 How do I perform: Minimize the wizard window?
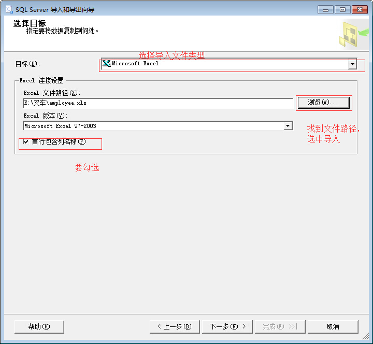[325, 10]
